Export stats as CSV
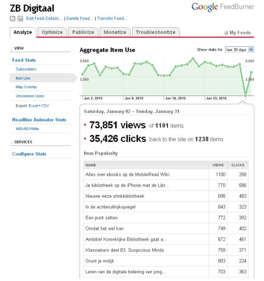Screen dimensions: 264x281 coord(45,106)
